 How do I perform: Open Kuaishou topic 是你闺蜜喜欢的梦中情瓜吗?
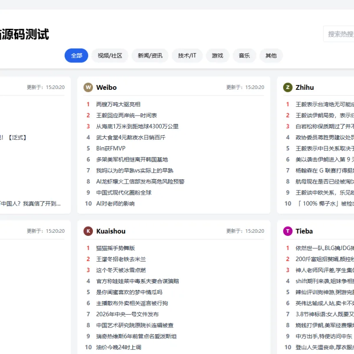(x=129, y=292)
